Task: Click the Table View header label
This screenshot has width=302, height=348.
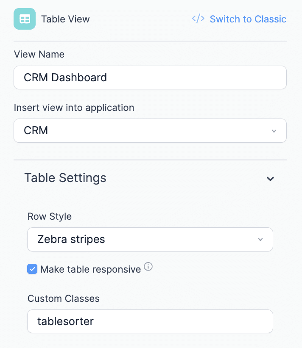Action: (65, 19)
